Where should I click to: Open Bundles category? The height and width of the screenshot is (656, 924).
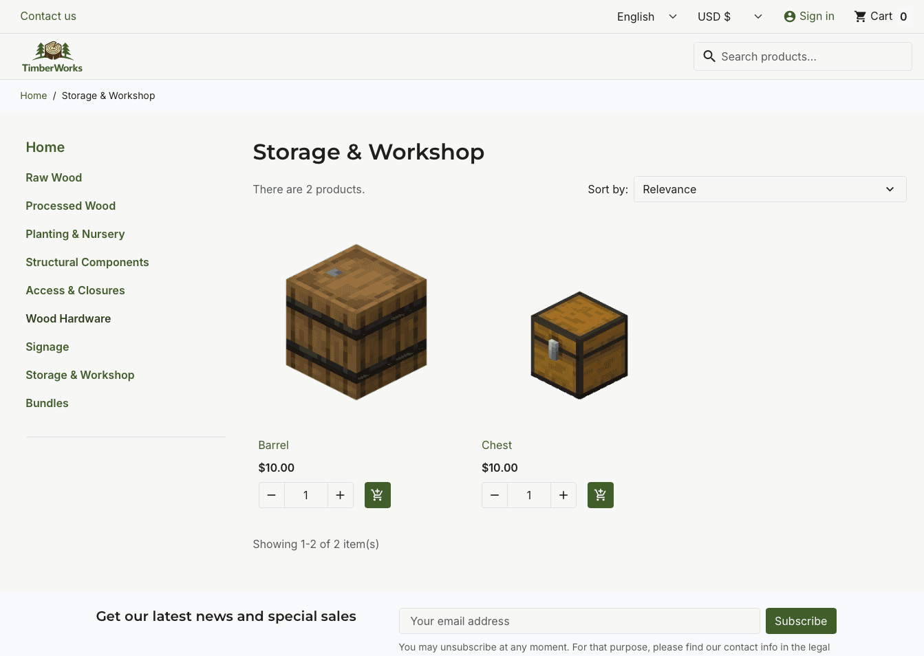click(47, 403)
